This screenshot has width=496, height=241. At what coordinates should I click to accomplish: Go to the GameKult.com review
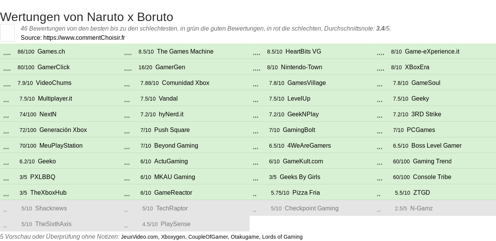click(x=303, y=161)
